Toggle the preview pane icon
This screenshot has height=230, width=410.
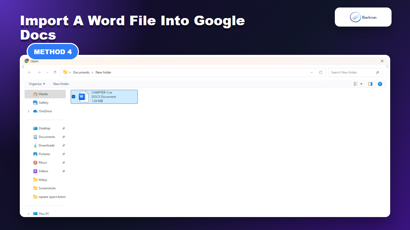(x=370, y=84)
